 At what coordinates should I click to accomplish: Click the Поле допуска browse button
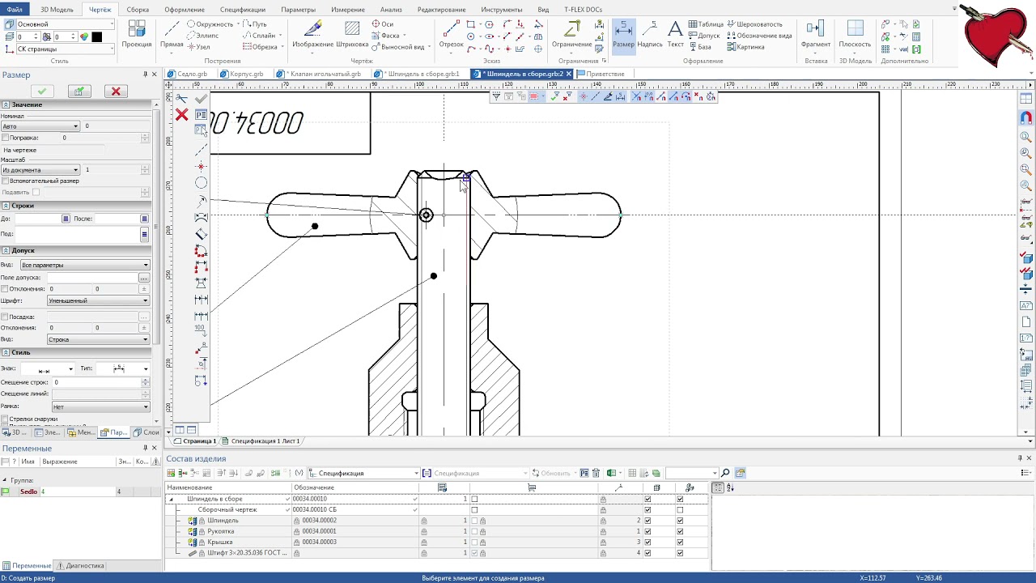coord(144,278)
